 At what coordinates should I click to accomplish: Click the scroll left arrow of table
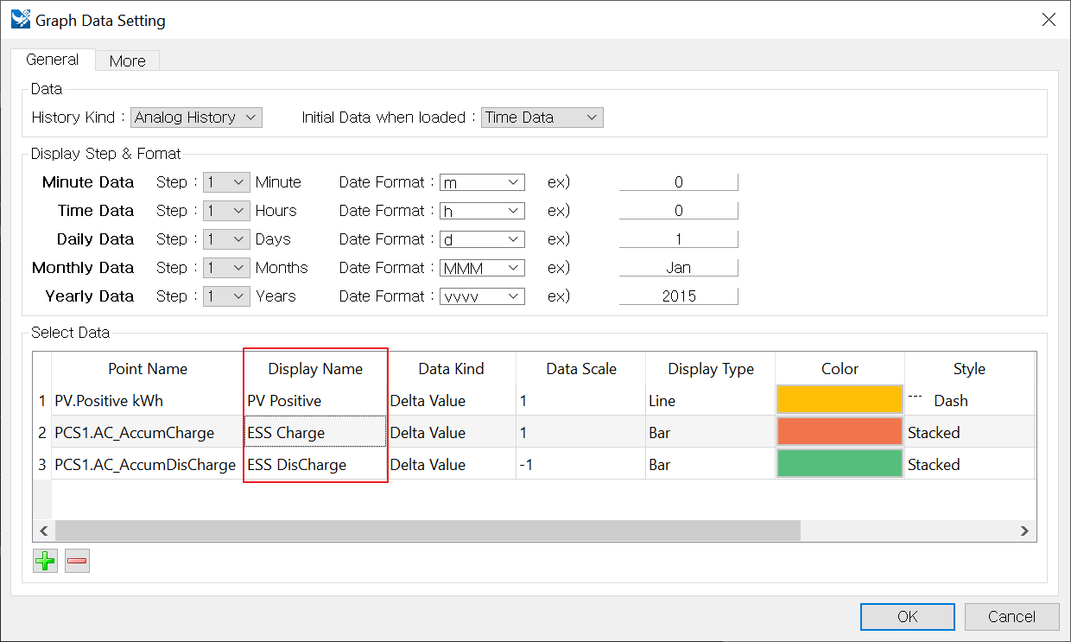click(x=44, y=531)
